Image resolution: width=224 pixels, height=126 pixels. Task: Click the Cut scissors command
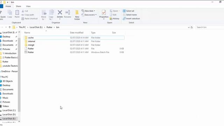pyautogui.click(x=25, y=11)
